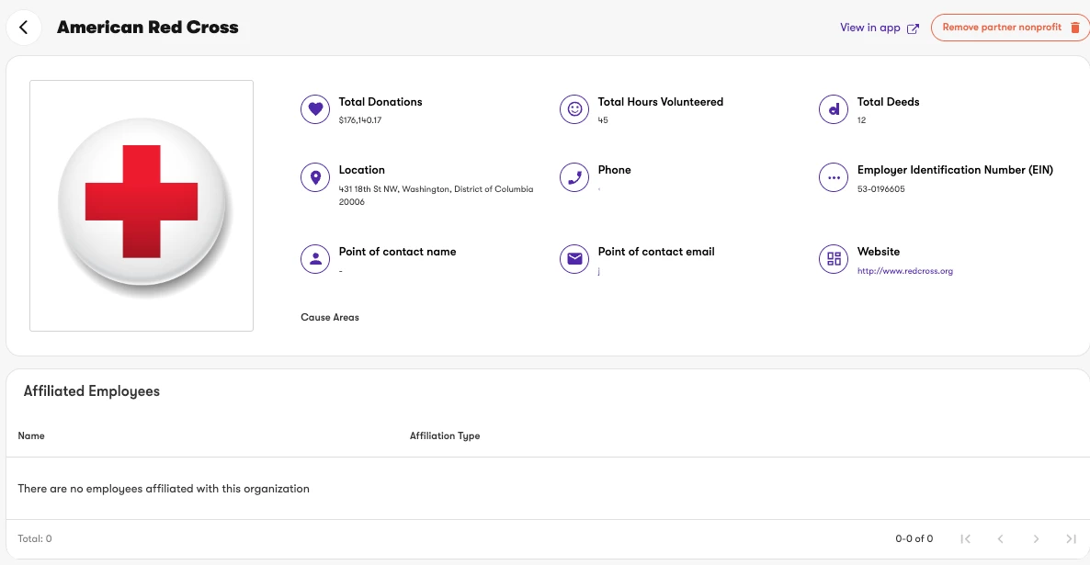Viewport: 1090px width, 565px height.
Task: Click the Total Deeds icon
Action: pyautogui.click(x=834, y=109)
